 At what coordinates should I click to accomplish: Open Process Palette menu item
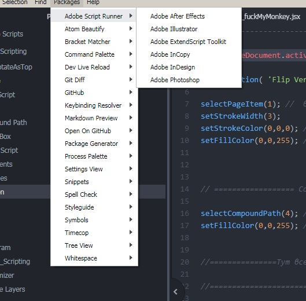click(x=94, y=156)
